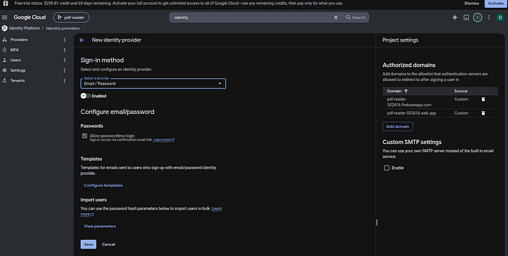Click the panel resize divider handle
The height and width of the screenshot is (256, 508).
point(377,222)
